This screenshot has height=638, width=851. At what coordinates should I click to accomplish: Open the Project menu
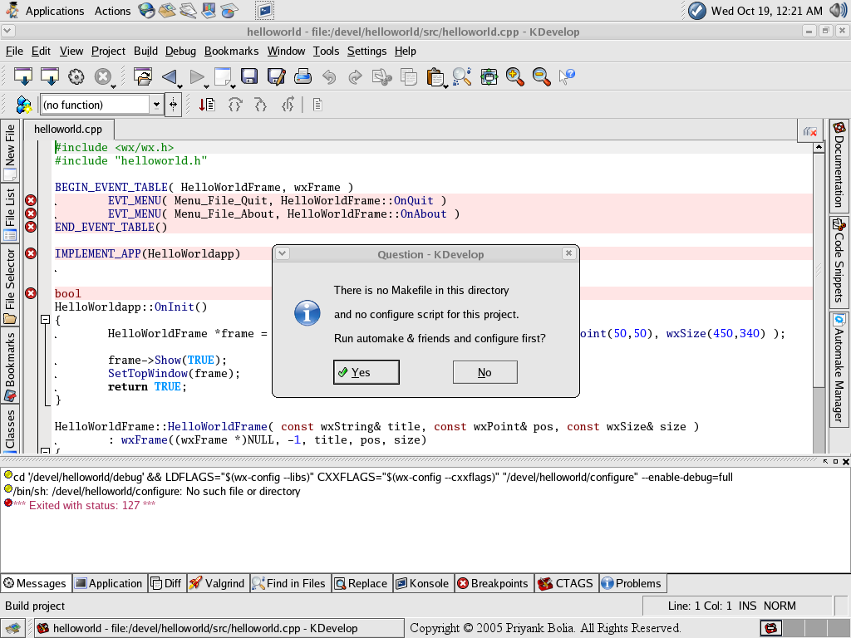click(108, 51)
